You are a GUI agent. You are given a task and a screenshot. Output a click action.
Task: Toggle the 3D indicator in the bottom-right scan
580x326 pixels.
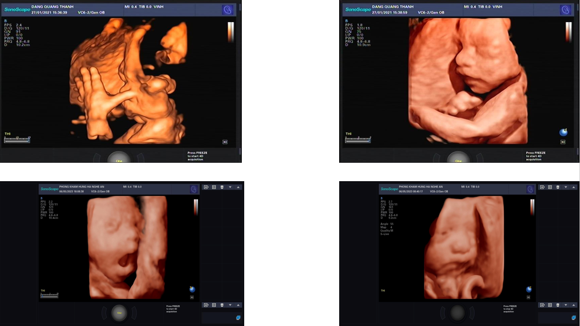click(x=528, y=297)
